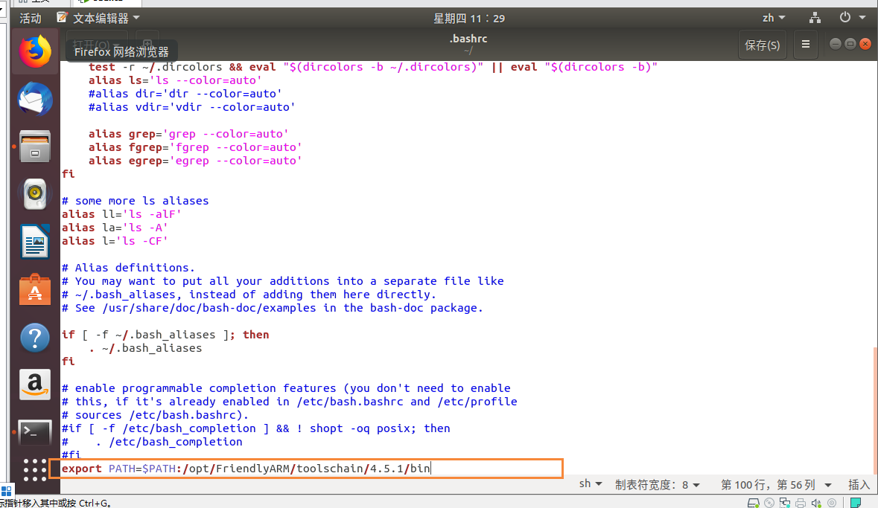Screen dimensions: 878x508
Task: Open the 制表符宽度: 8 tab width dropdown
Action: coord(658,484)
